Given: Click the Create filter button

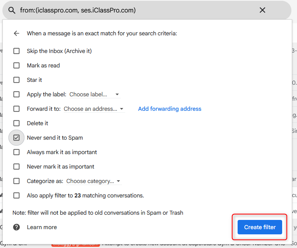Looking at the screenshot, I should 260,227.
